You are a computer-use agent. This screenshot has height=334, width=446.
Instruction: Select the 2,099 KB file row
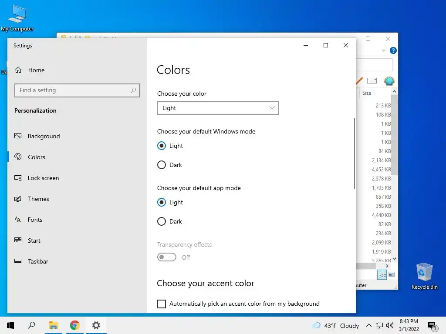[381, 242]
